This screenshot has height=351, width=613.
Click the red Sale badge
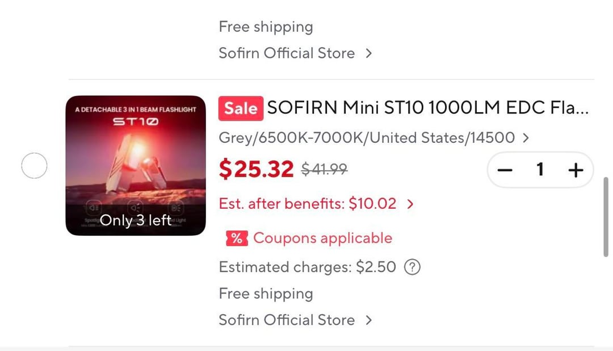(241, 108)
